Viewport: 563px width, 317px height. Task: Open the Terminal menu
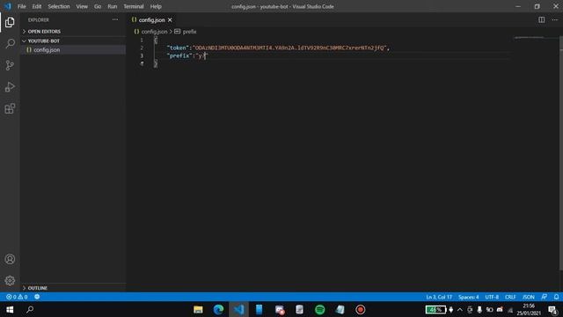[134, 6]
